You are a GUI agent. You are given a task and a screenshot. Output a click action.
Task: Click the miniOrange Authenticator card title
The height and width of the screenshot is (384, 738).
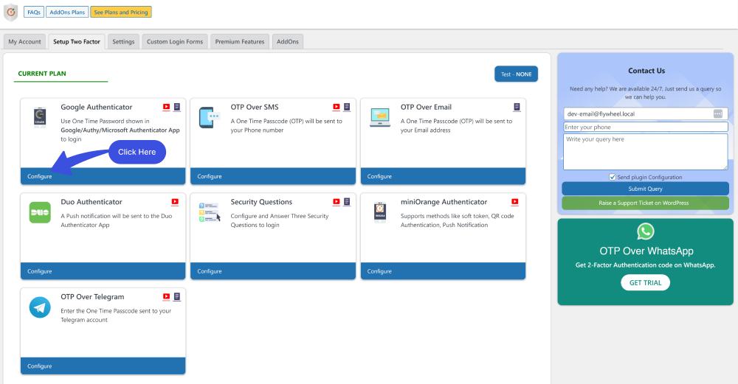(444, 202)
